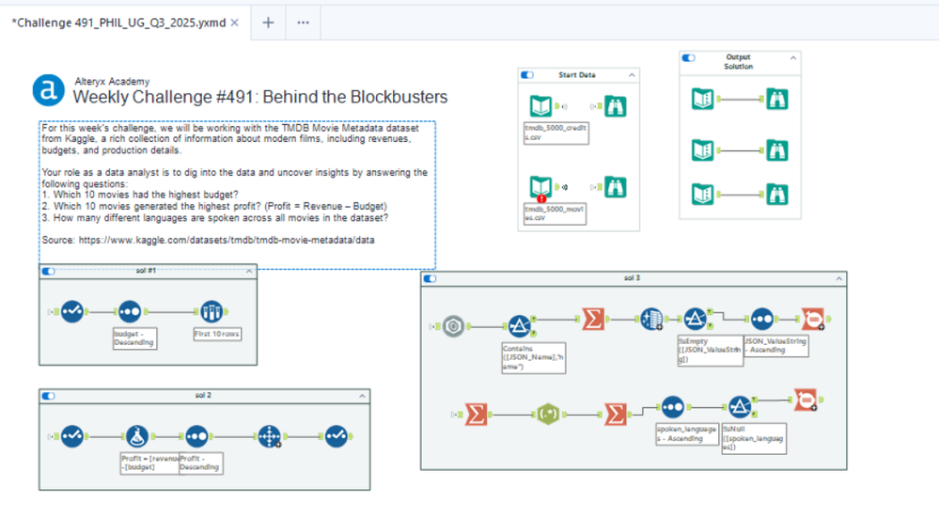Select the first Select tool in sol 2
939x518 pixels.
pos(72,436)
